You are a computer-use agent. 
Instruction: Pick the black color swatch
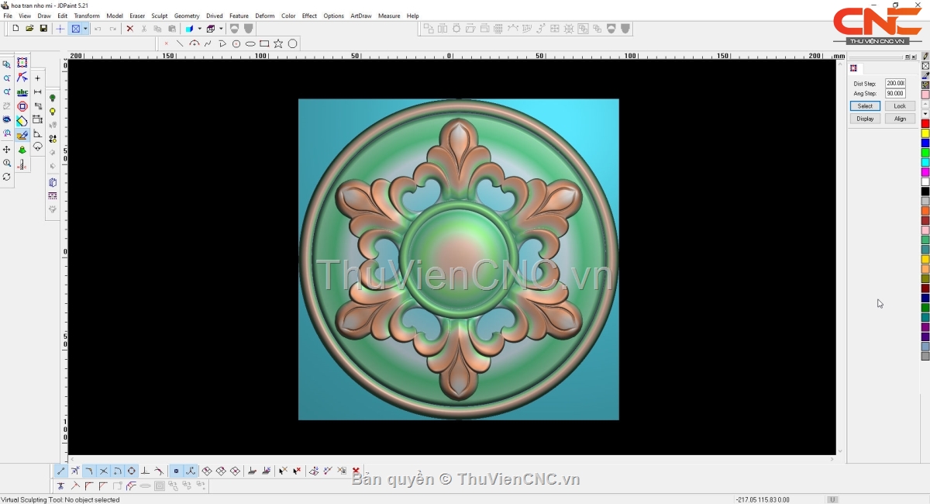pyautogui.click(x=925, y=192)
